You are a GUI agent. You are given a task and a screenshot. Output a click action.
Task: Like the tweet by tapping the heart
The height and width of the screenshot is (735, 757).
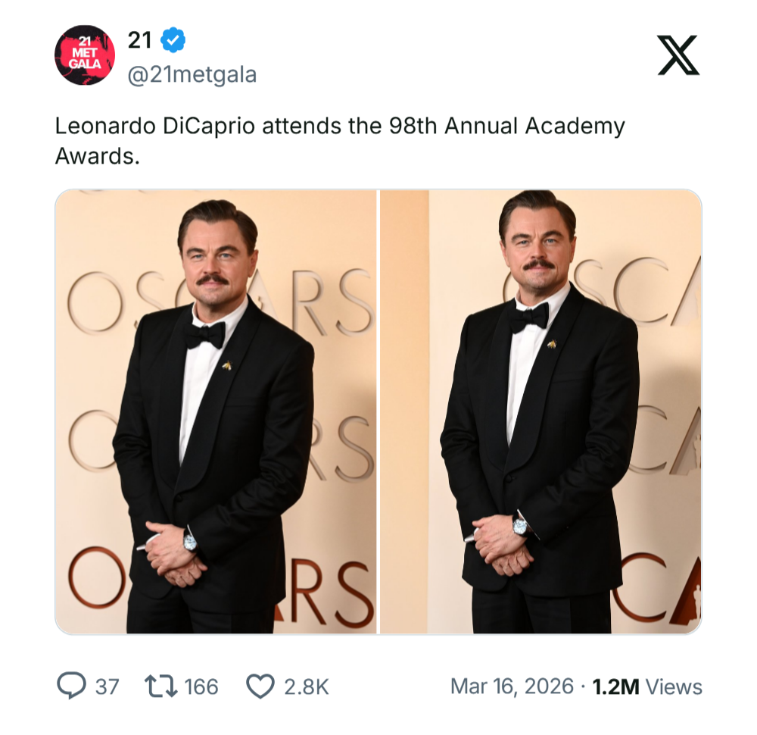click(x=259, y=684)
